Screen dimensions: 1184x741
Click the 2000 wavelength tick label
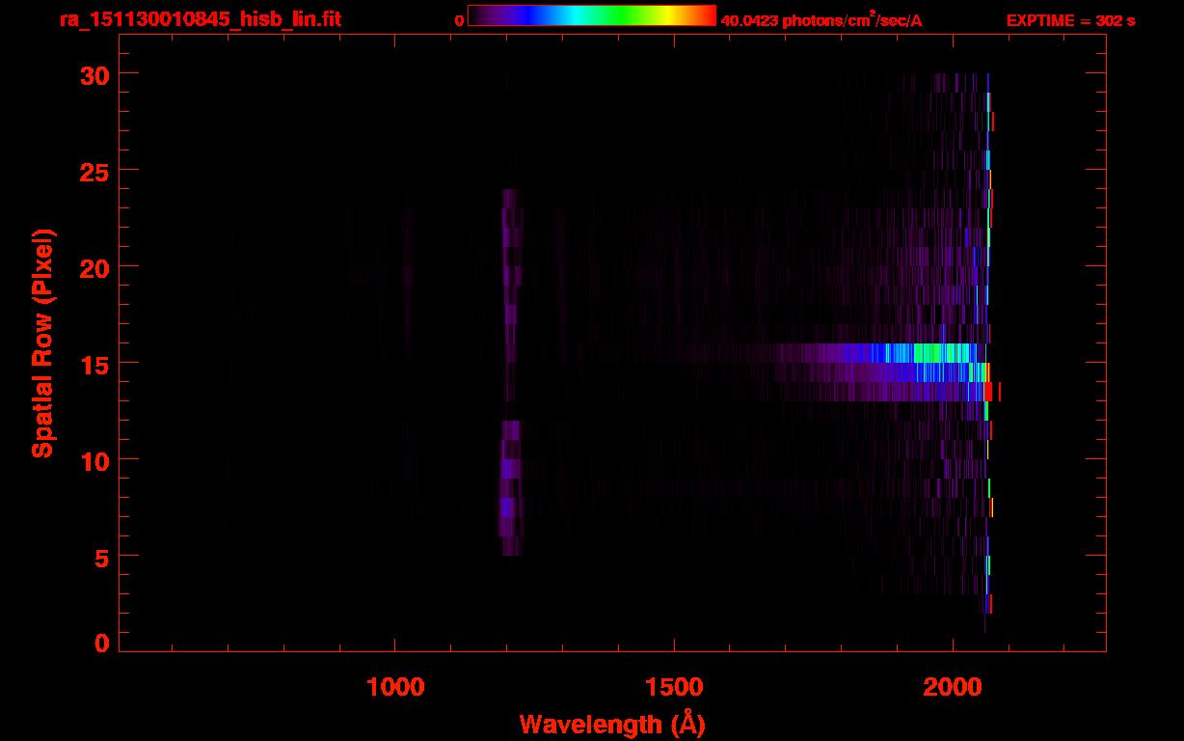953,686
